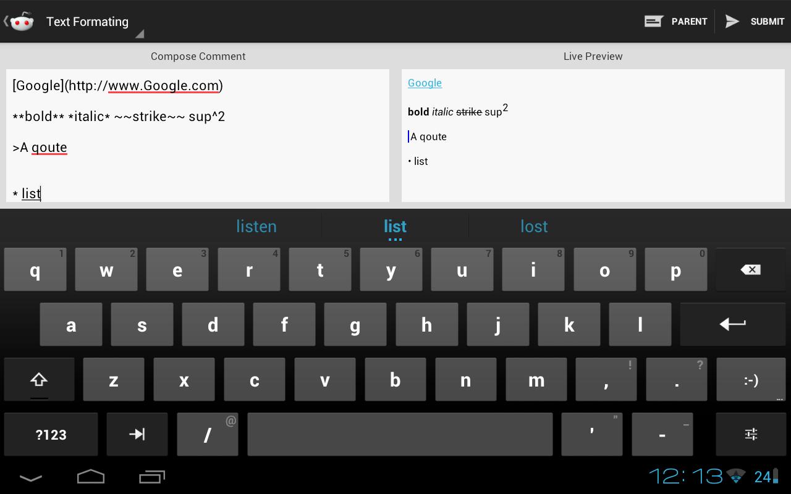Choose the 'listen' word suggestion

(256, 226)
